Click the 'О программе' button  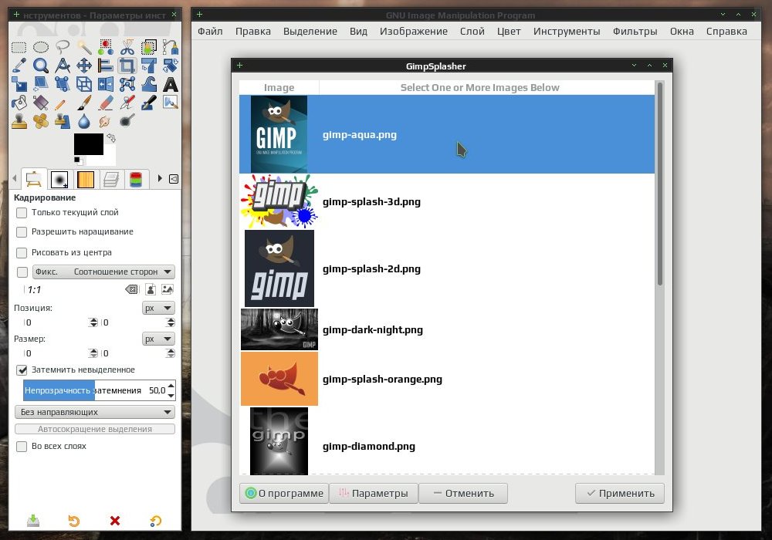(284, 493)
